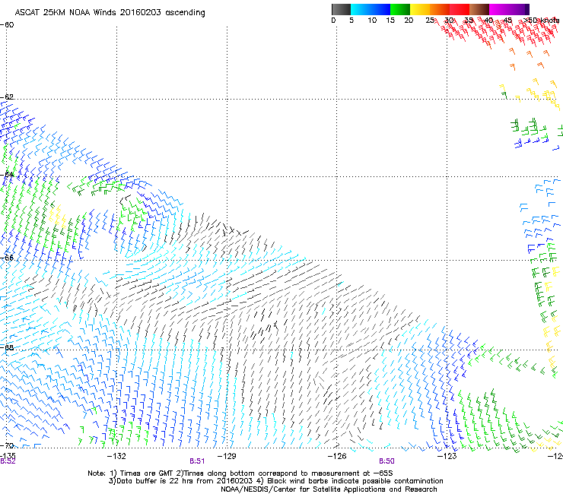Click the '10' label under the color scale
The image size is (563, 494).
pos(372,21)
